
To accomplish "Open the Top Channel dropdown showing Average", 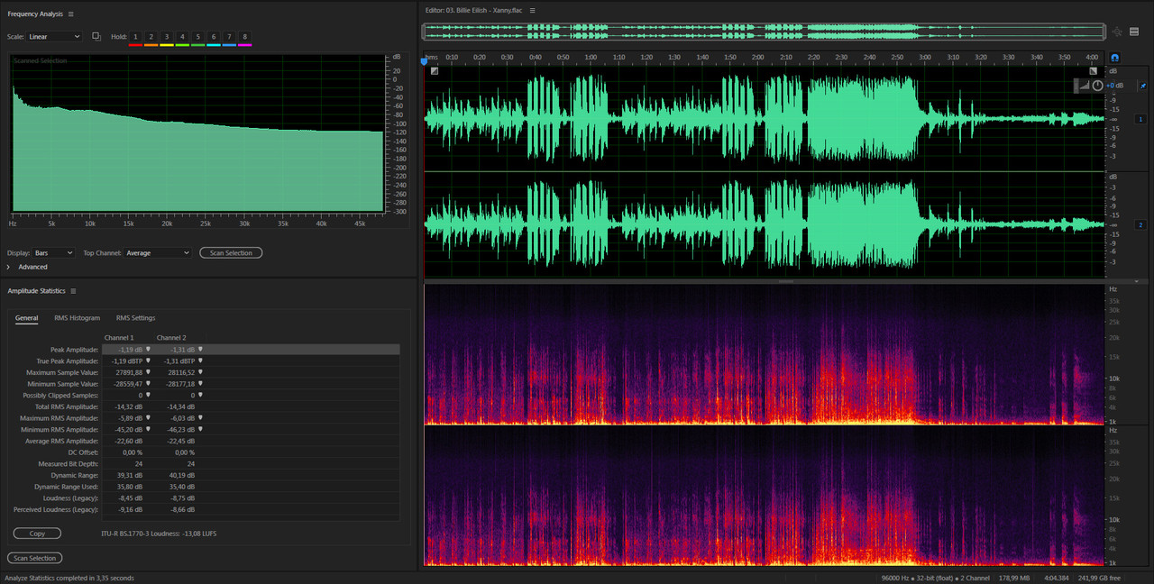I will coord(158,253).
